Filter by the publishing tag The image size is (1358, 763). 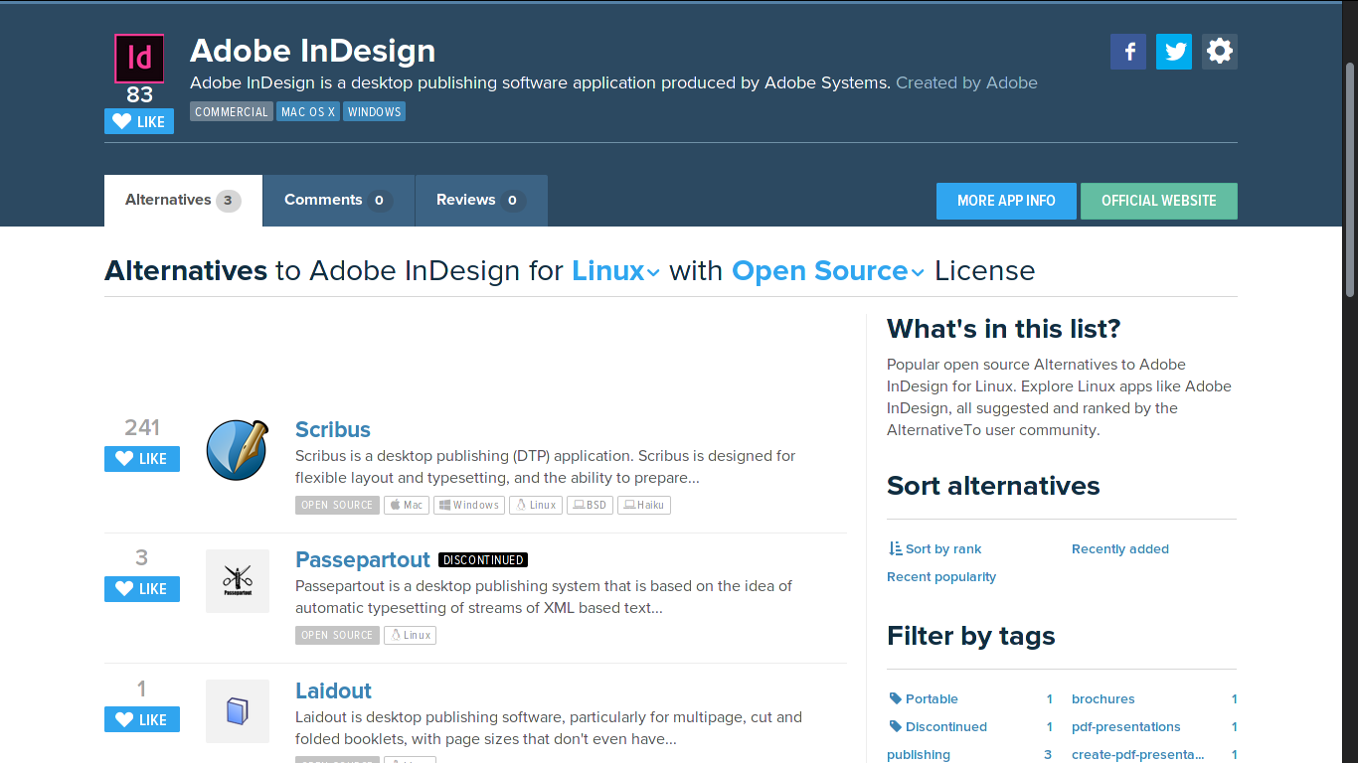click(919, 754)
